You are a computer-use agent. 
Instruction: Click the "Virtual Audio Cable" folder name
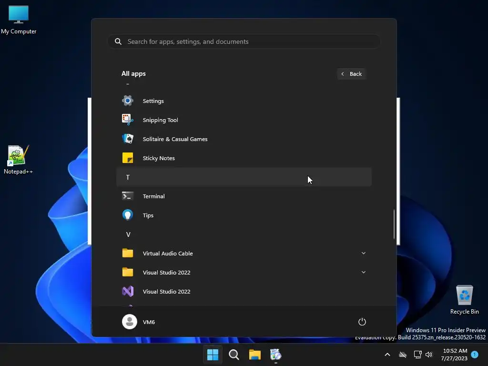tap(168, 254)
